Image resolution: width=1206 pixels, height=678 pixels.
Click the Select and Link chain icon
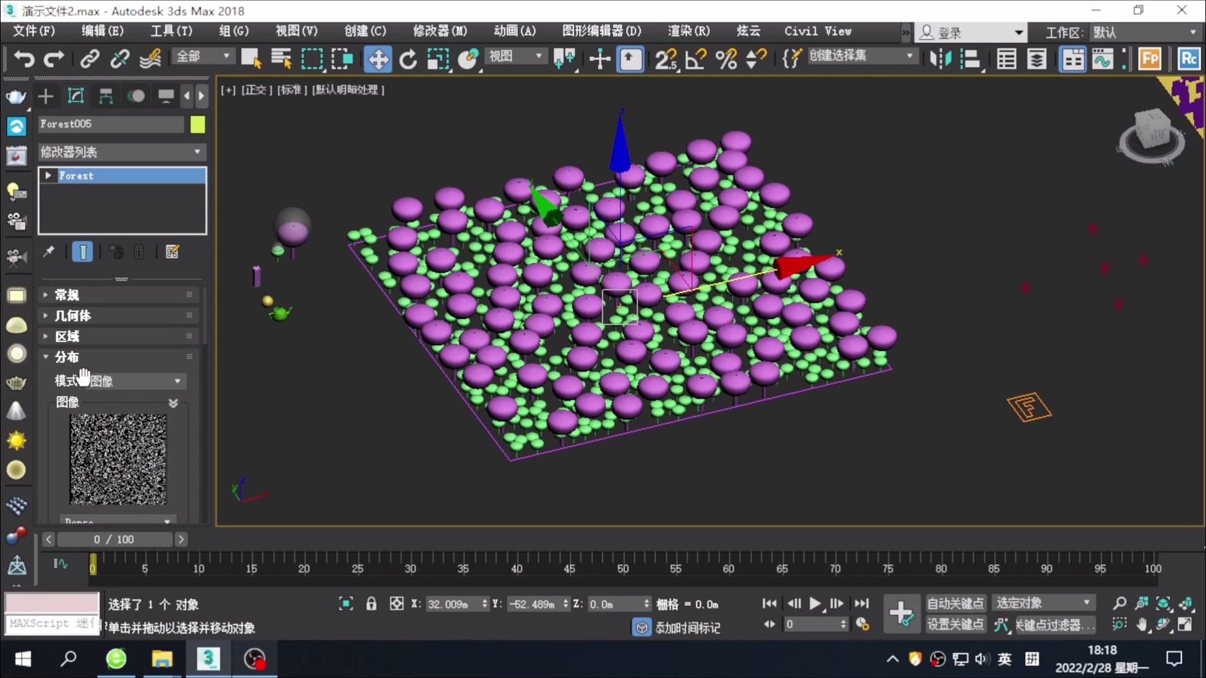(x=89, y=59)
